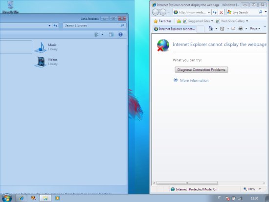The image size is (269, 202).
Task: Click the IT language indicator in taskbar
Action: [x=219, y=198]
